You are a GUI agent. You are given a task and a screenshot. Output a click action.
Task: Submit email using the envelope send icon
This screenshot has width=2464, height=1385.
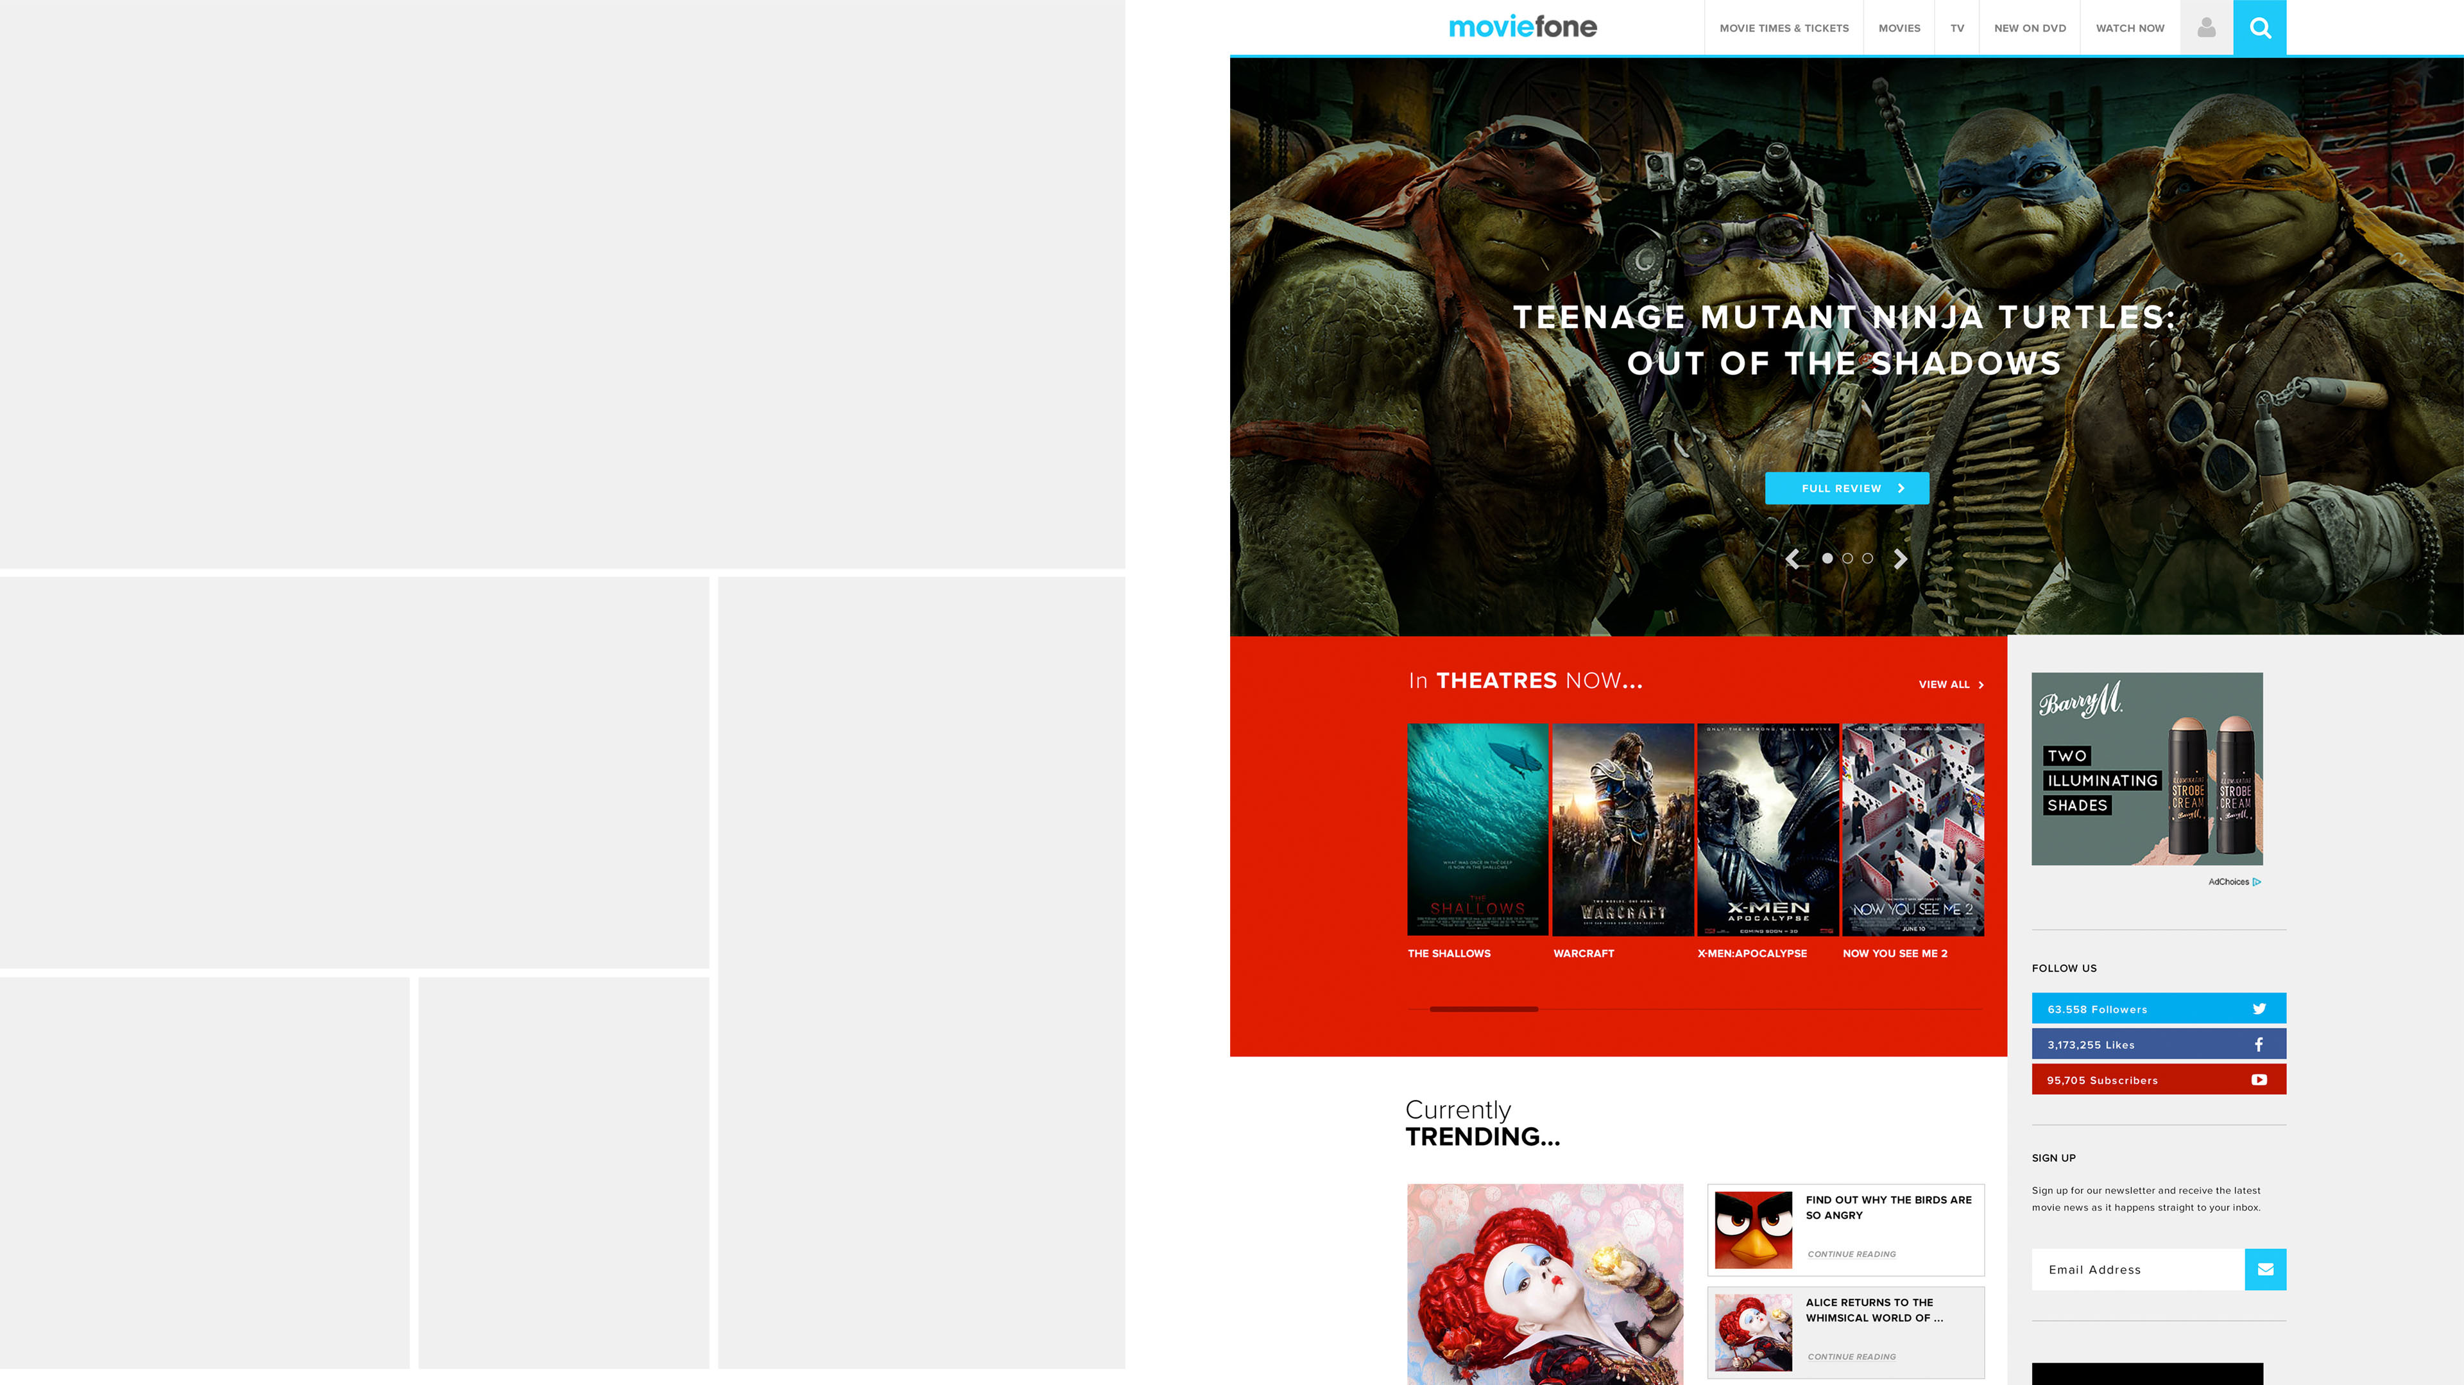2265,1269
